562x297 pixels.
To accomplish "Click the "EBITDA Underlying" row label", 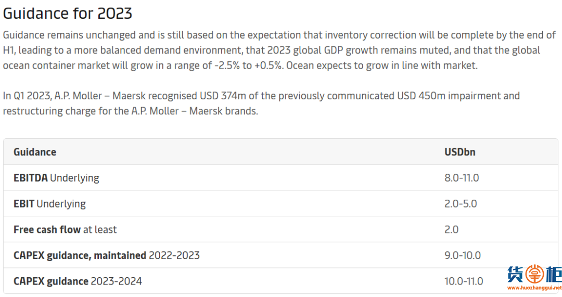I will pos(56,178).
